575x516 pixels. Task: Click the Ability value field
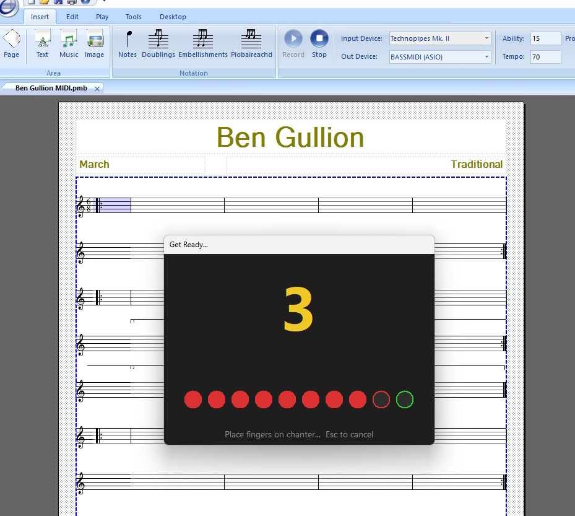coord(545,38)
